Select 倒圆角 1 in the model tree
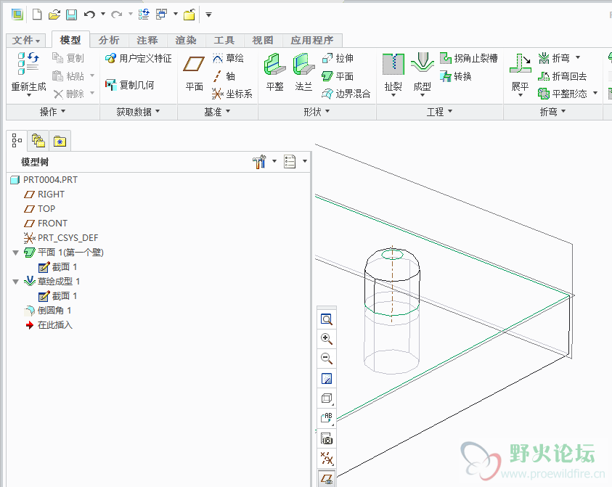 point(54,311)
